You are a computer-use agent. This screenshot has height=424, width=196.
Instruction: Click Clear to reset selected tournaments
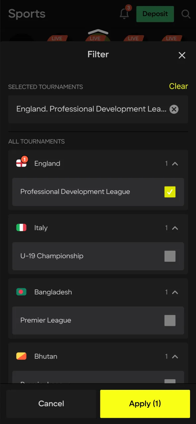[x=178, y=86]
